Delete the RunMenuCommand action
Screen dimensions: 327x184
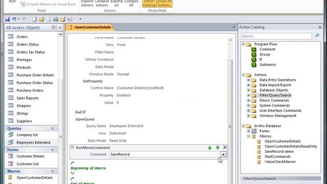coord(225,148)
